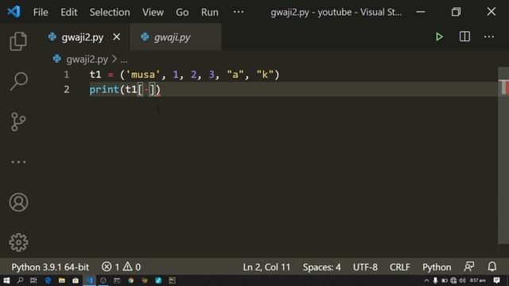509x286 pixels.
Task: Click the VS Code logo icon
Action: point(14,12)
